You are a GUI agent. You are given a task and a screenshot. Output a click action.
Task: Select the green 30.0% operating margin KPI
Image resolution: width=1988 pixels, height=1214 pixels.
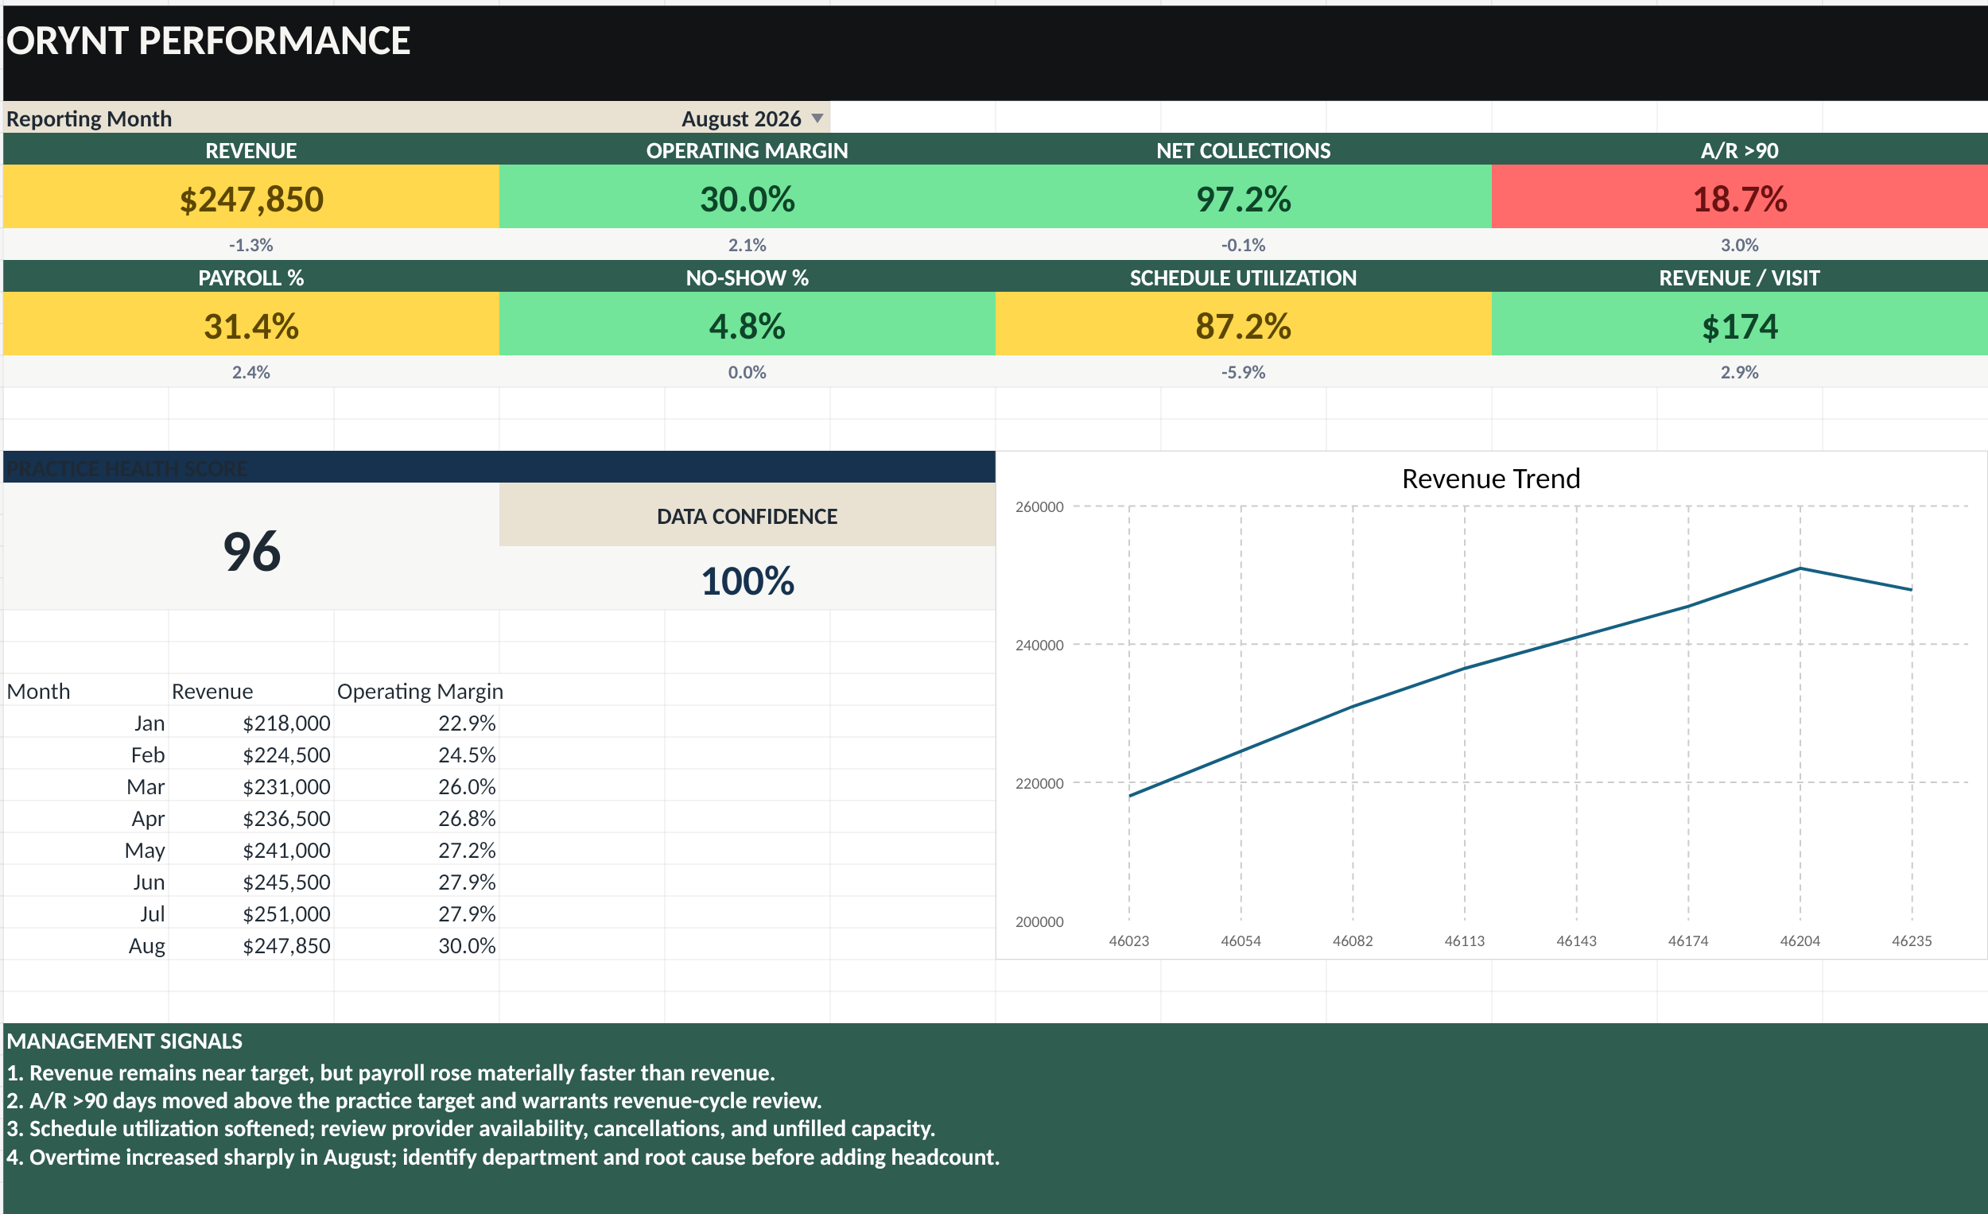747,197
